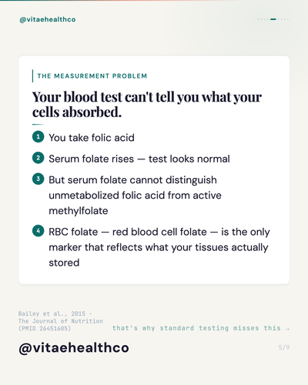Click the numbered circle icon 4
Viewport: 308px width, 385px height.
[x=38, y=230]
